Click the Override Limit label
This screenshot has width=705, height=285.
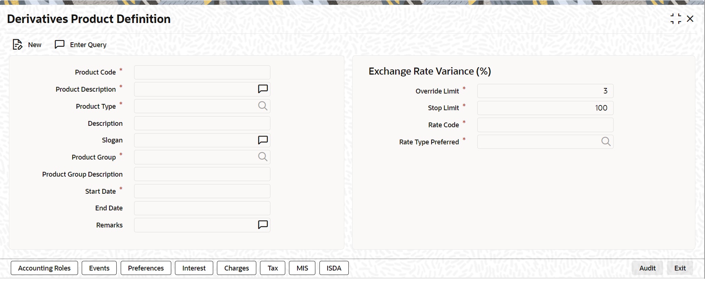pyautogui.click(x=437, y=91)
